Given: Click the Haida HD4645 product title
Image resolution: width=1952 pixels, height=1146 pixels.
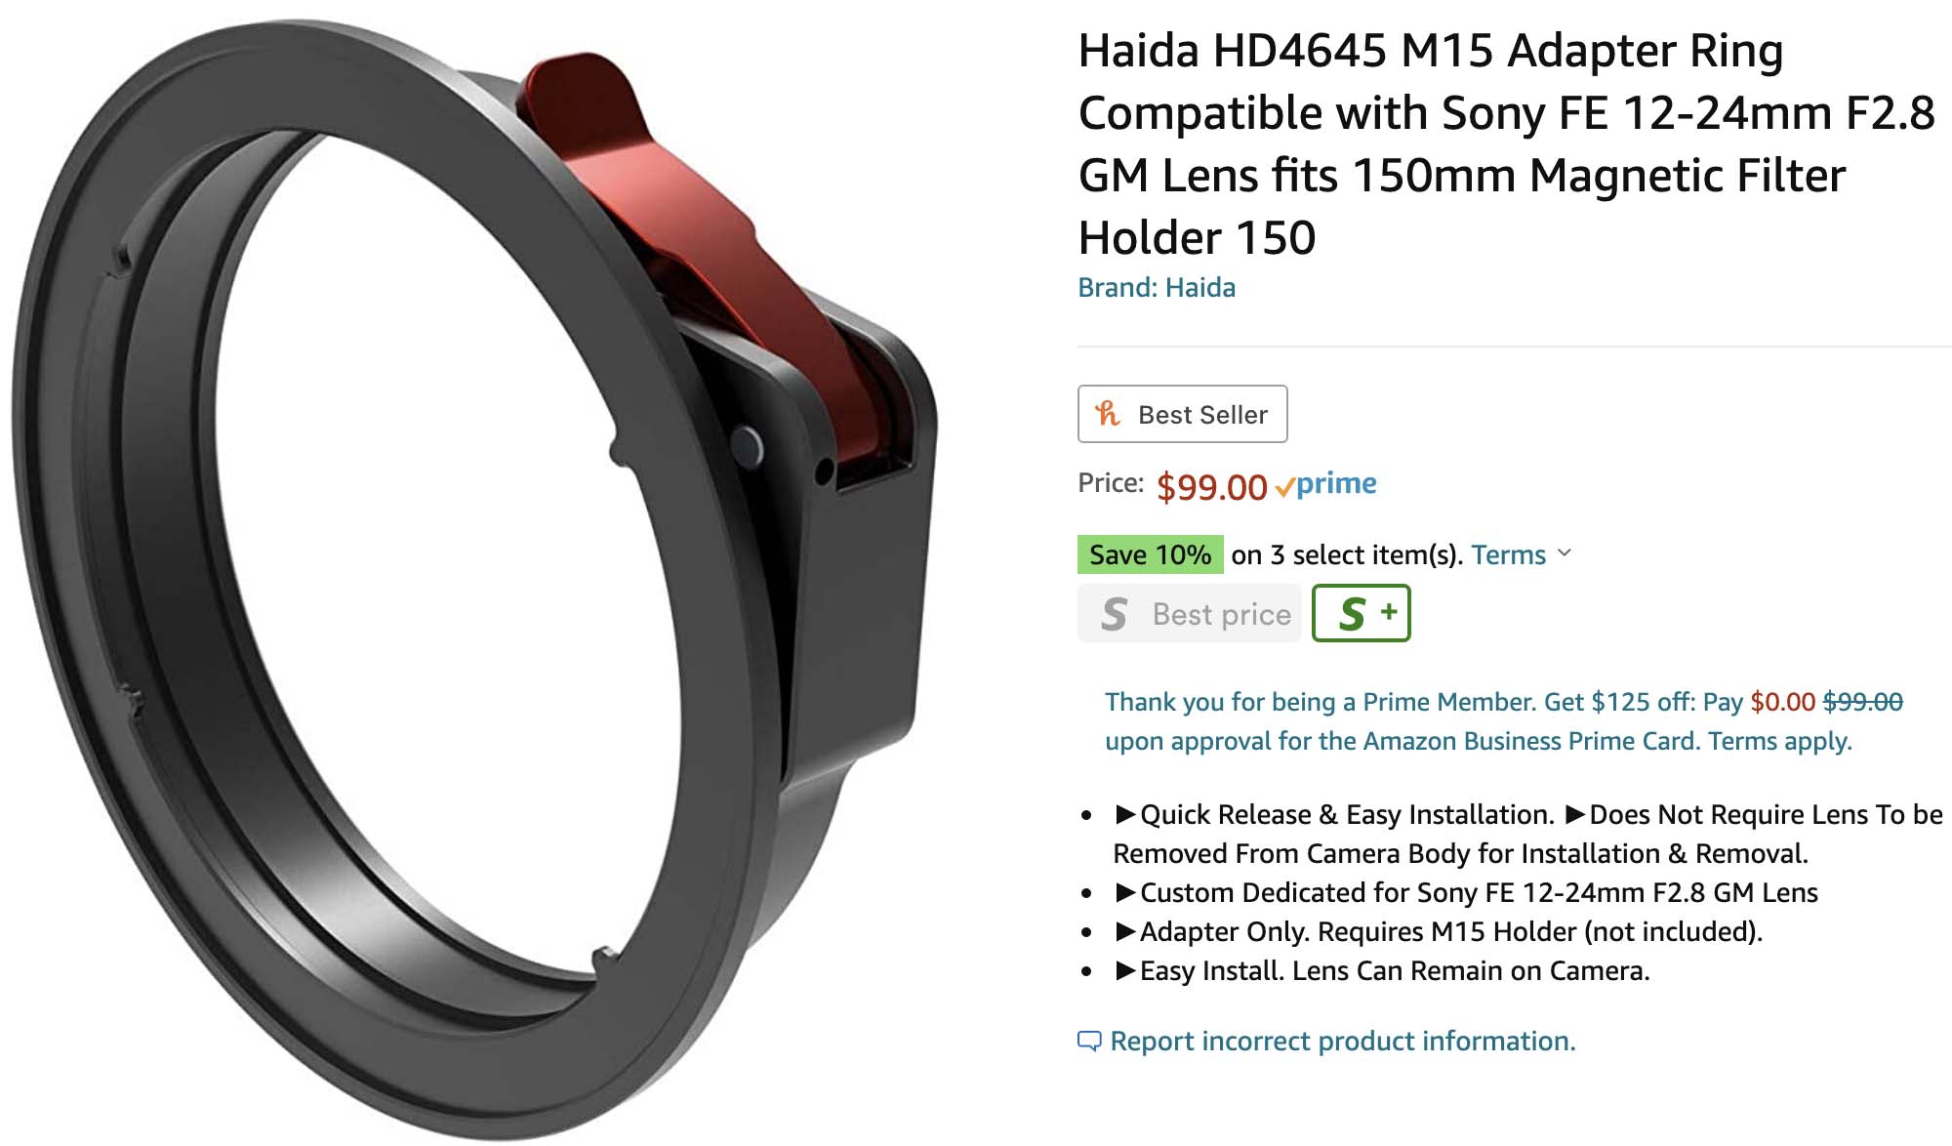Looking at the screenshot, I should pyautogui.click(x=1506, y=143).
